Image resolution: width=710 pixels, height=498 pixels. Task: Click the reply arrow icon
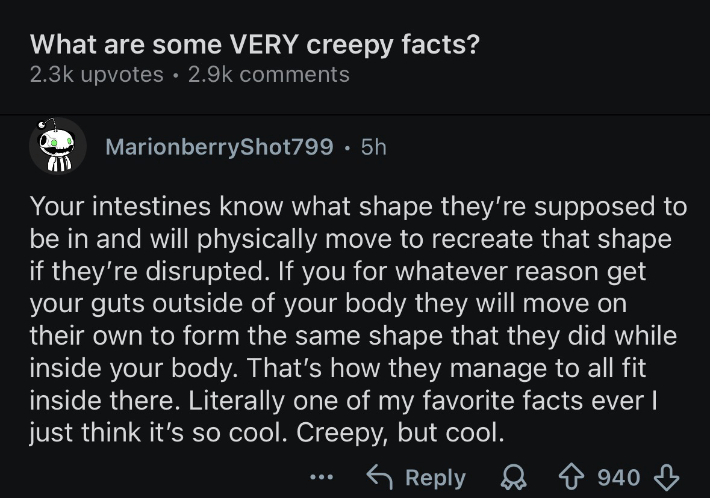(381, 478)
